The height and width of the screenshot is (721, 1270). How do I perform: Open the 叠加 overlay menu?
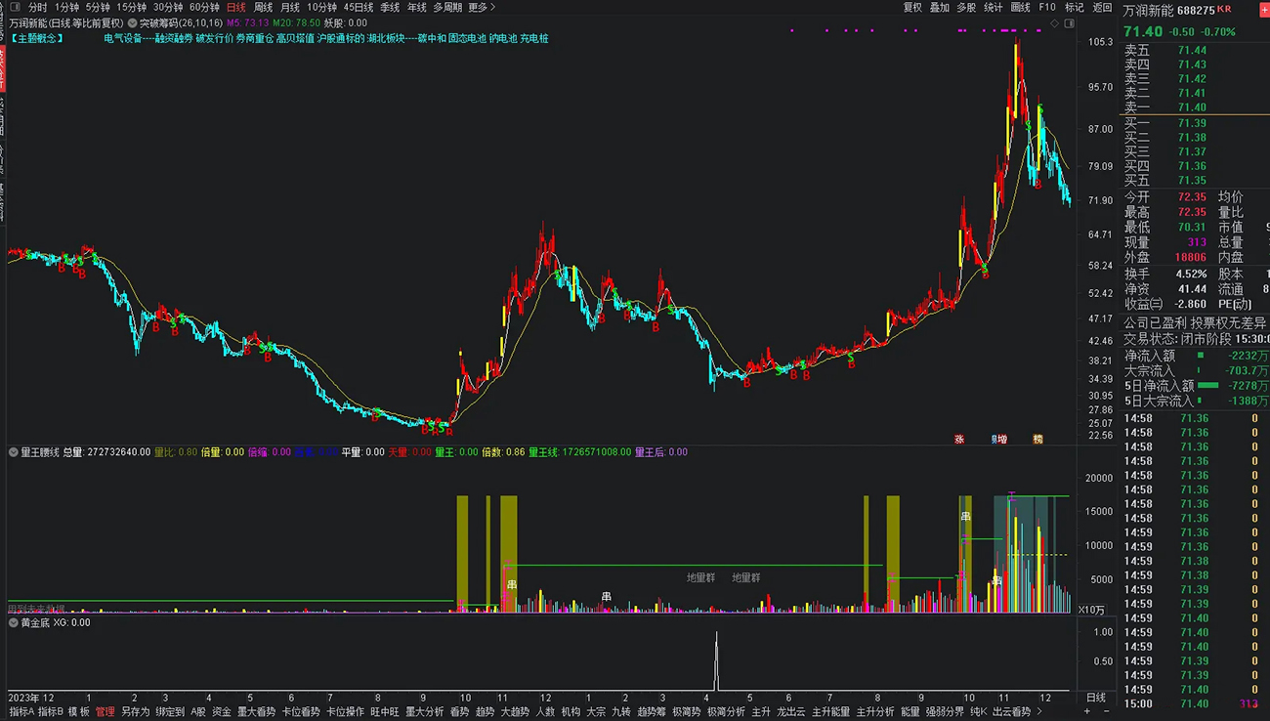[940, 7]
